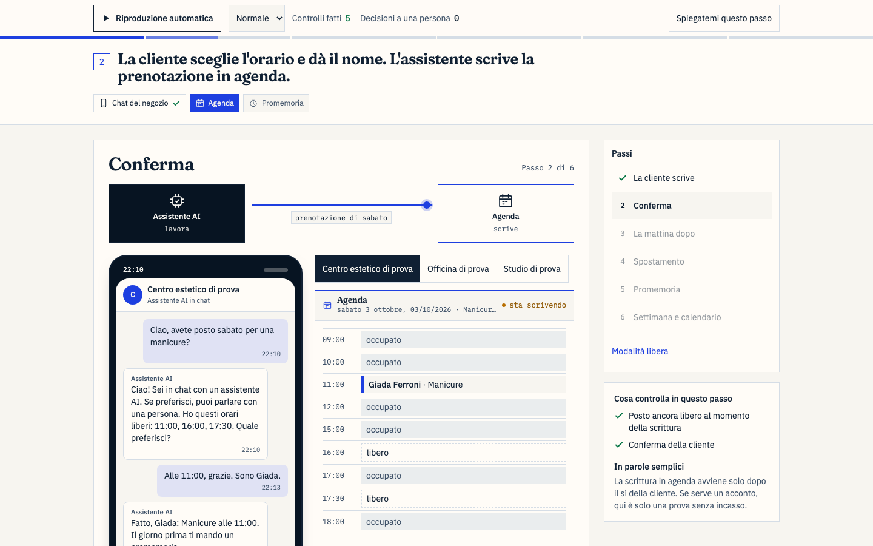
Task: Select the 17:00 occupato slot
Action: pyautogui.click(x=464, y=476)
